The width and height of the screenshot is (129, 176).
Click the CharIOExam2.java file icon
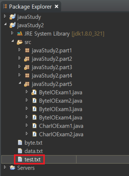click(35, 134)
